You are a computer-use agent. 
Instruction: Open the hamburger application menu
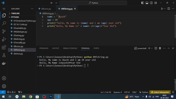pyautogui.click(x=4, y=9)
